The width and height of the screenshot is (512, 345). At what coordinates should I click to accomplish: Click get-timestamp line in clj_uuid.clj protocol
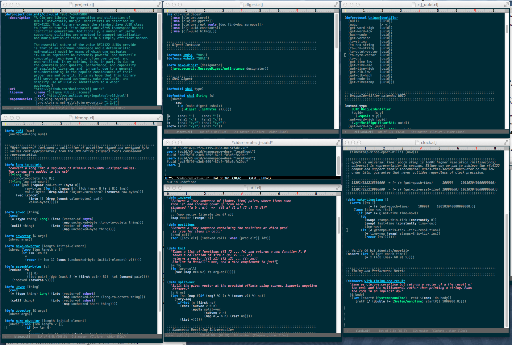[371, 82]
